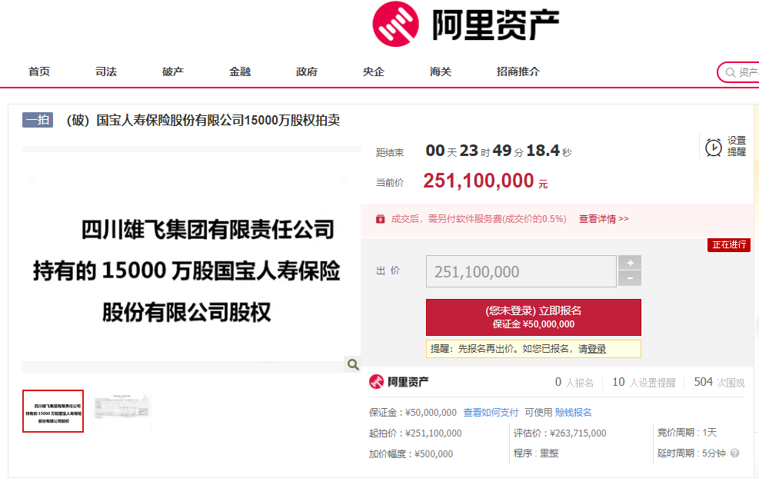Click the search magnifier icon in search box
Screen dimensions: 759x488
coord(730,72)
